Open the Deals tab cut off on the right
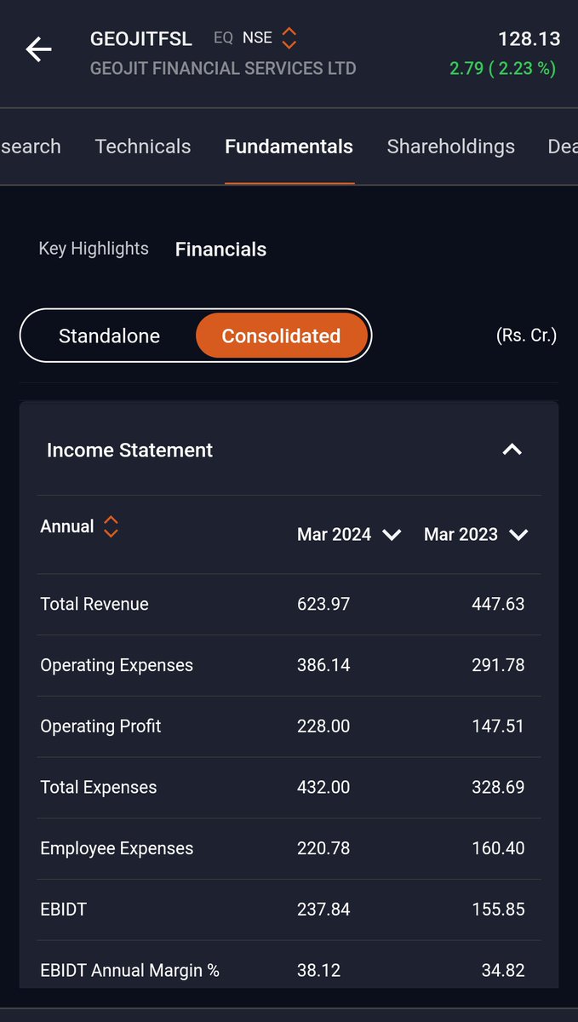Screen dimensions: 578x1022 563,146
